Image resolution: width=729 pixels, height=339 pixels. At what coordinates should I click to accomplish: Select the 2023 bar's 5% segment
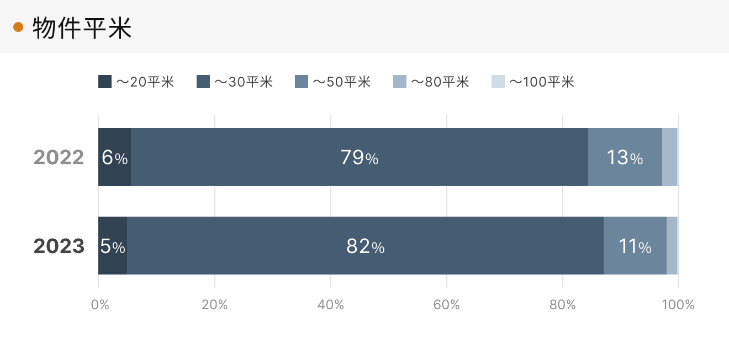(x=113, y=246)
